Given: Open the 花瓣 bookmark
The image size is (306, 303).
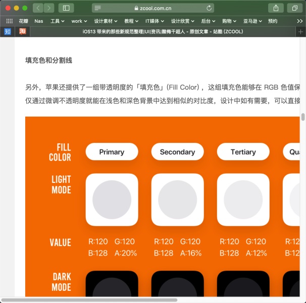Looking at the screenshot, I should tap(23, 21).
